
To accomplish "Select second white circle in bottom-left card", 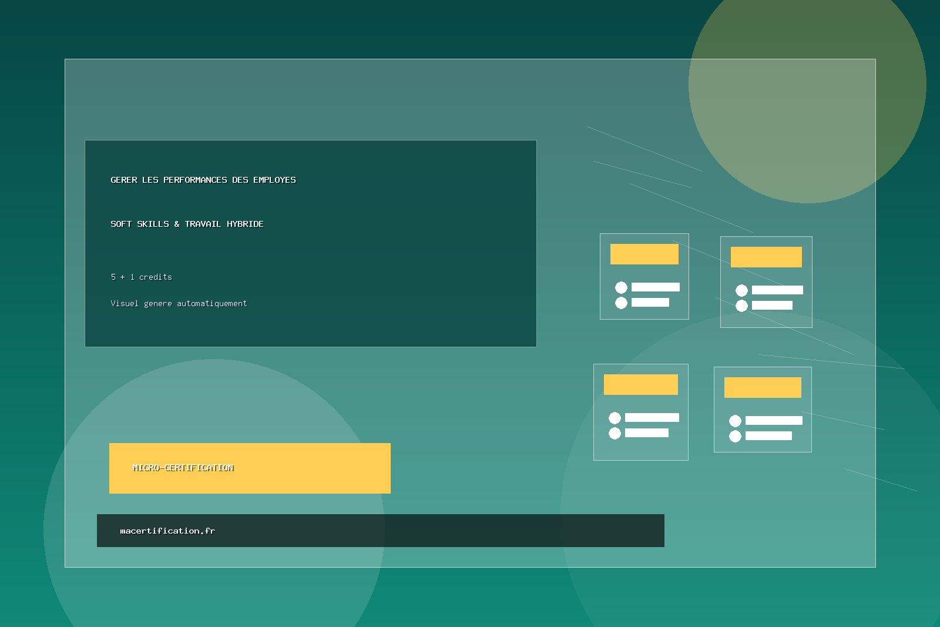I will [x=615, y=433].
